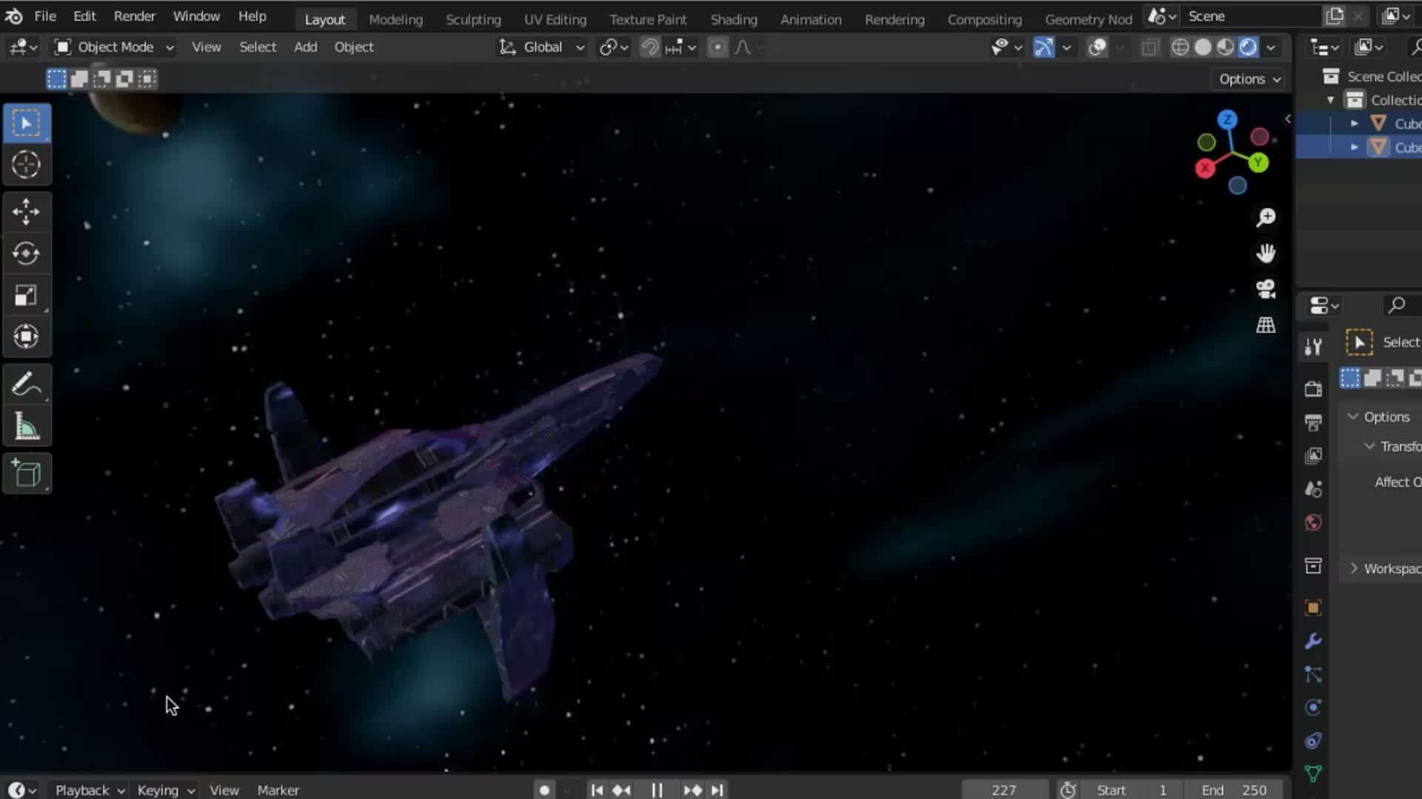Toggle proportional editing in header
The height and width of the screenshot is (799, 1422).
tap(717, 47)
